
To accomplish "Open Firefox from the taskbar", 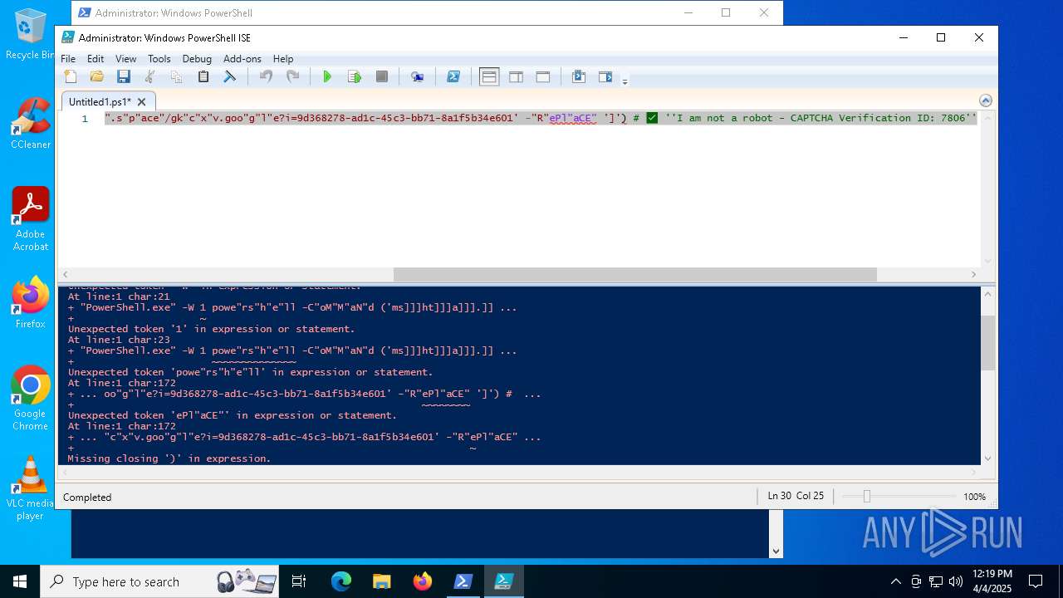I will (x=423, y=581).
